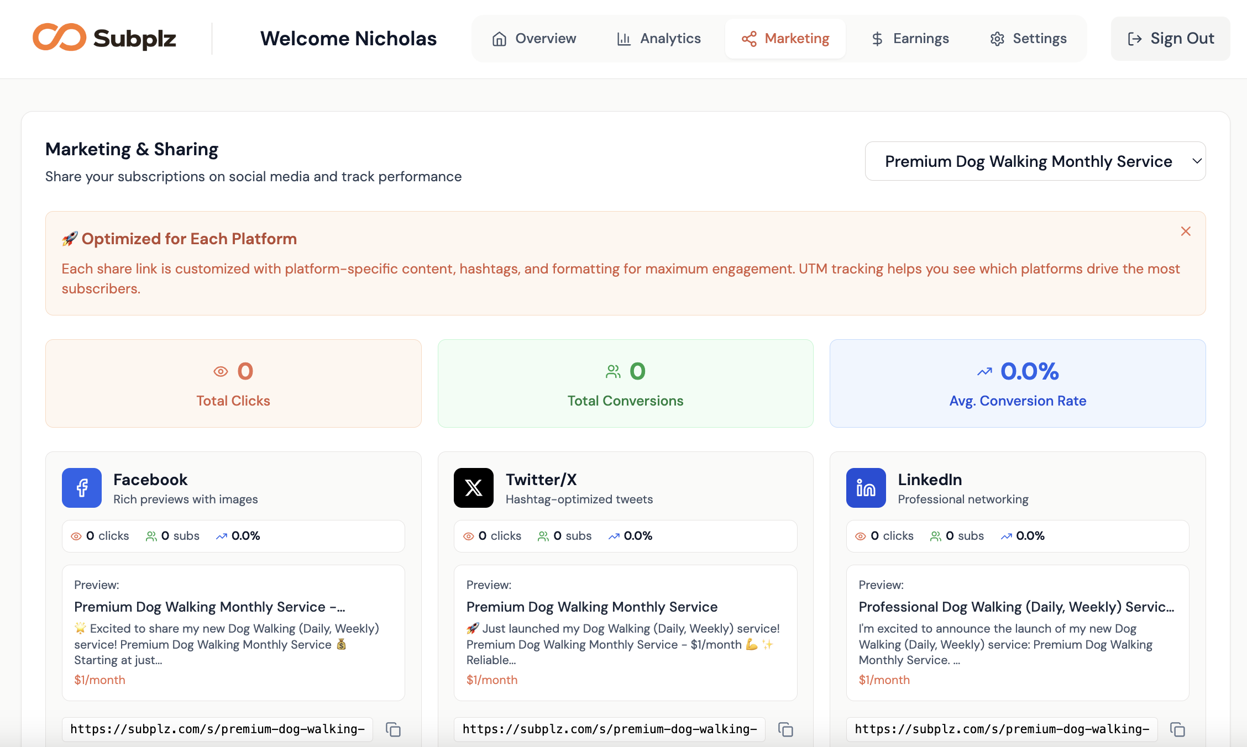Viewport: 1247px width, 747px height.
Task: Select the Facebook share link URL field
Action: click(218, 729)
